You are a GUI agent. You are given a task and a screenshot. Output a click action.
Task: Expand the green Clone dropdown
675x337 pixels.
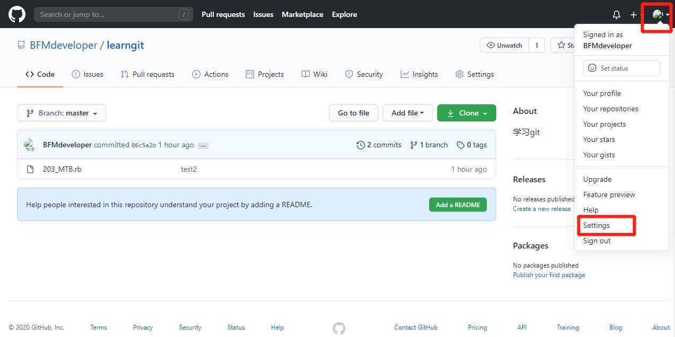(x=466, y=113)
